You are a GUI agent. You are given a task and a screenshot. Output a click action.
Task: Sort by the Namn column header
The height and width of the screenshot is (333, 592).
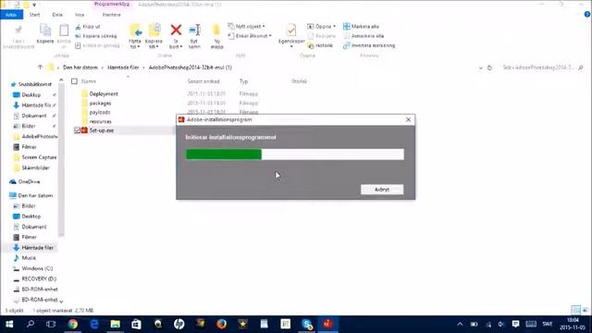(x=89, y=81)
